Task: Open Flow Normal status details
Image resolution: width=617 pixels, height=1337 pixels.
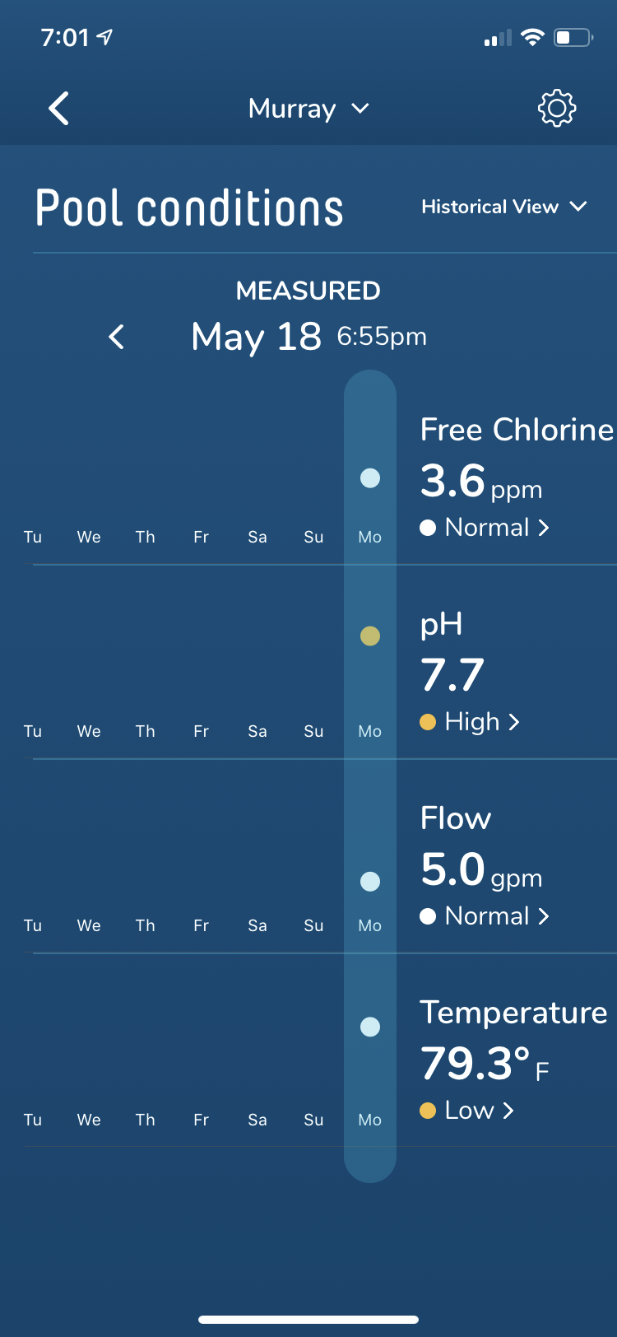Action: point(485,916)
